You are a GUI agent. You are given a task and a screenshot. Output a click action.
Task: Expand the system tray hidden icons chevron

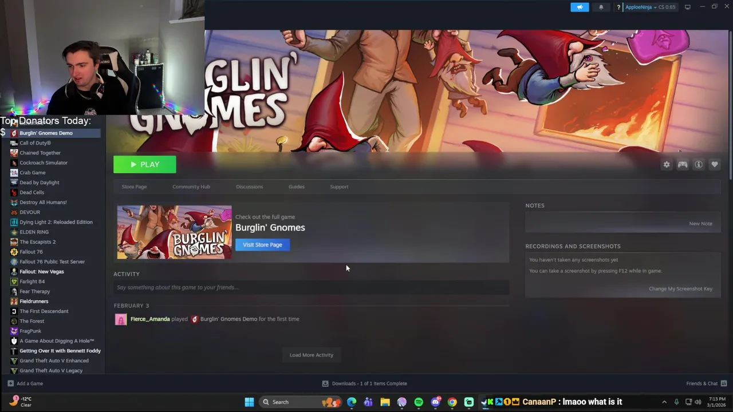pos(664,402)
